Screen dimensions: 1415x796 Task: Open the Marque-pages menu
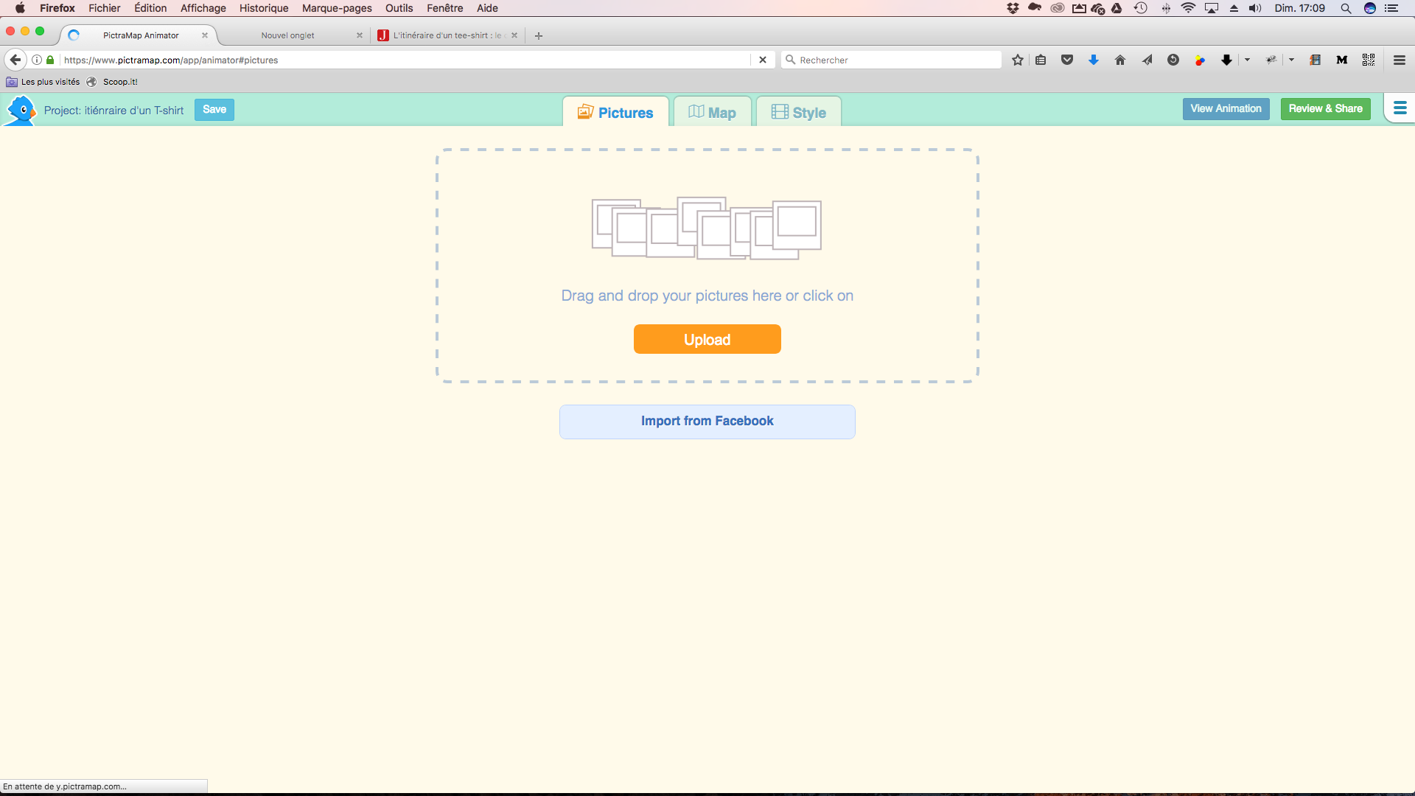pos(335,8)
